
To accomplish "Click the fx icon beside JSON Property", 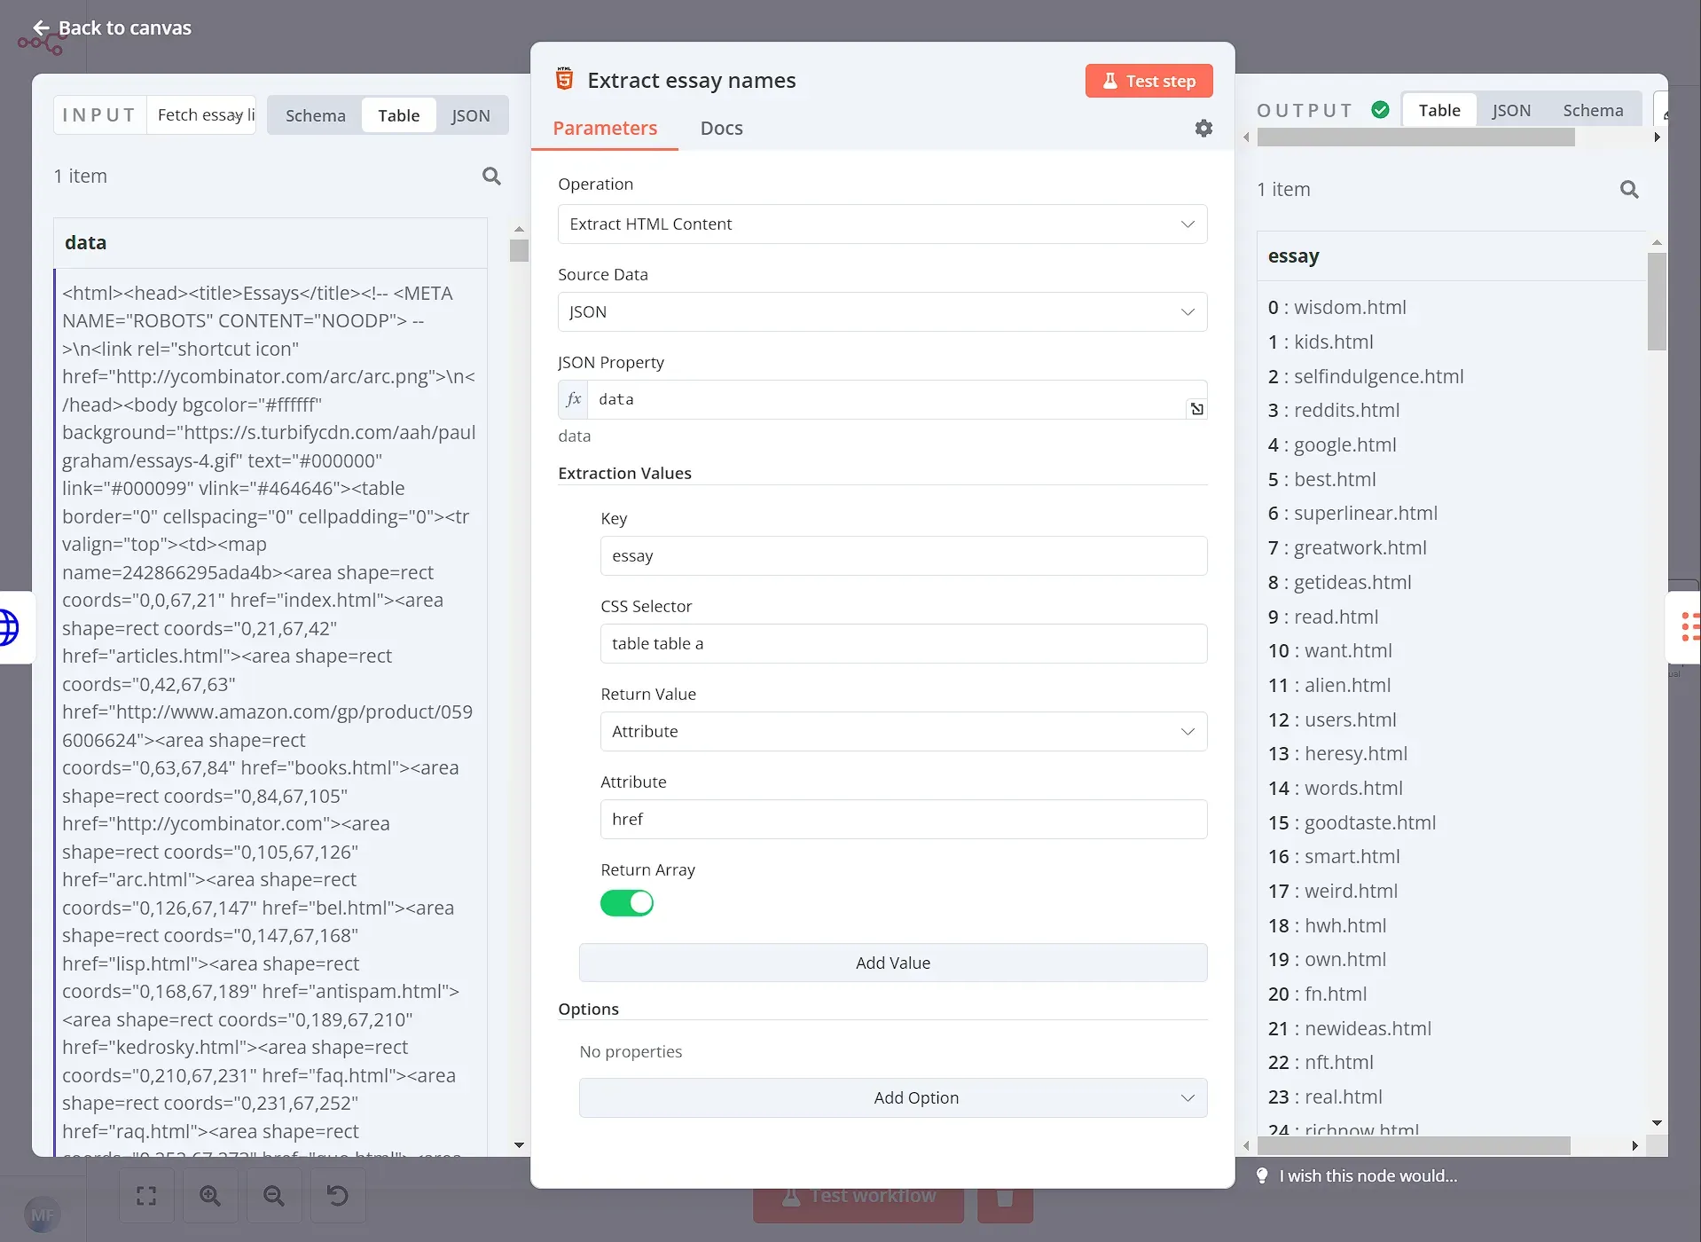I will (573, 399).
